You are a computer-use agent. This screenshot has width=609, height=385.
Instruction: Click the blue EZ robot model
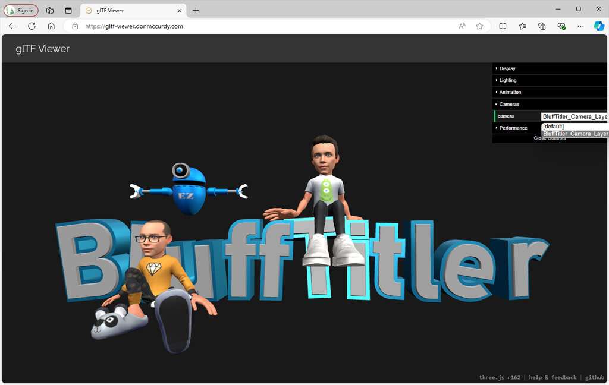(x=189, y=189)
